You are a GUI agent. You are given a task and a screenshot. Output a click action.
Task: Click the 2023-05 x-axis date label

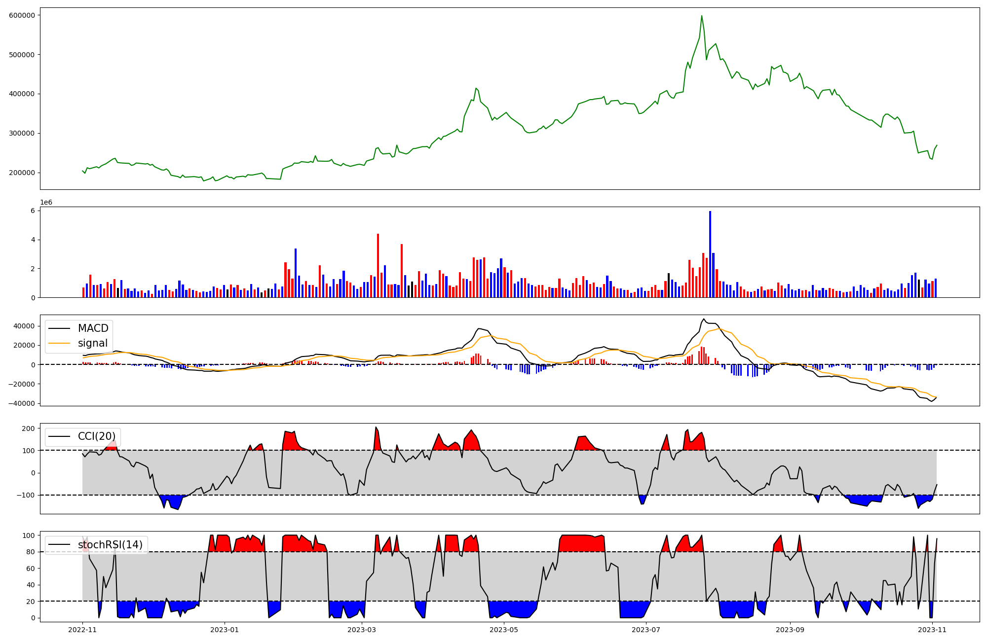(504, 629)
